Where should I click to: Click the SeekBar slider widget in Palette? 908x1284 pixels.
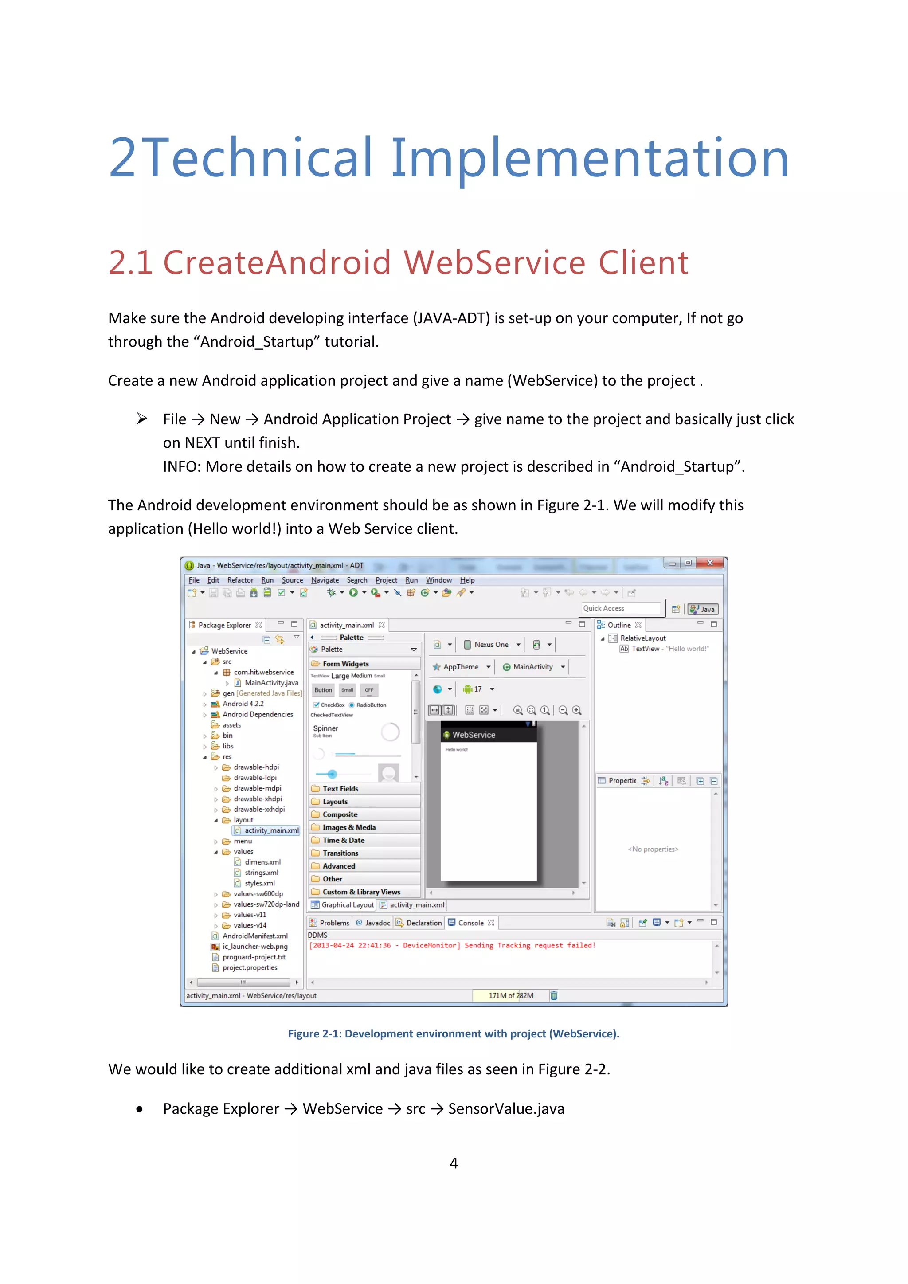point(342,774)
